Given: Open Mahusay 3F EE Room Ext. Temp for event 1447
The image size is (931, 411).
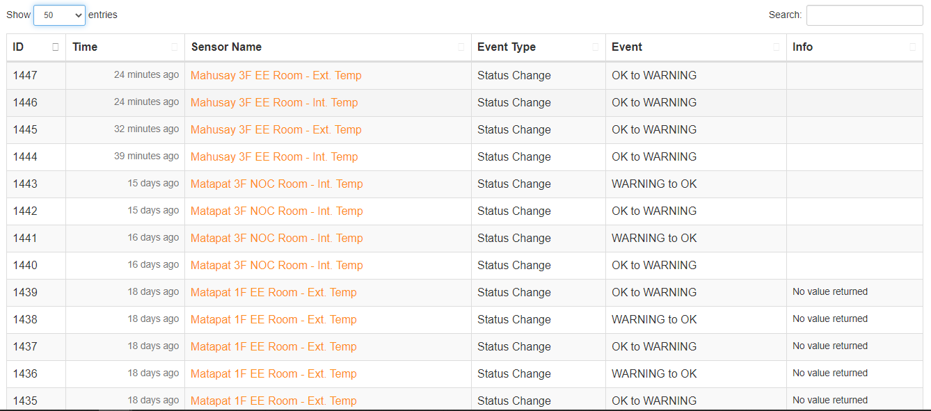Looking at the screenshot, I should 276,75.
